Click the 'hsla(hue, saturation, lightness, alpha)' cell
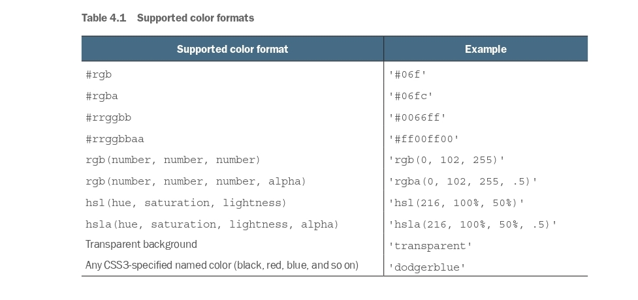The height and width of the screenshot is (300, 638). 212,224
